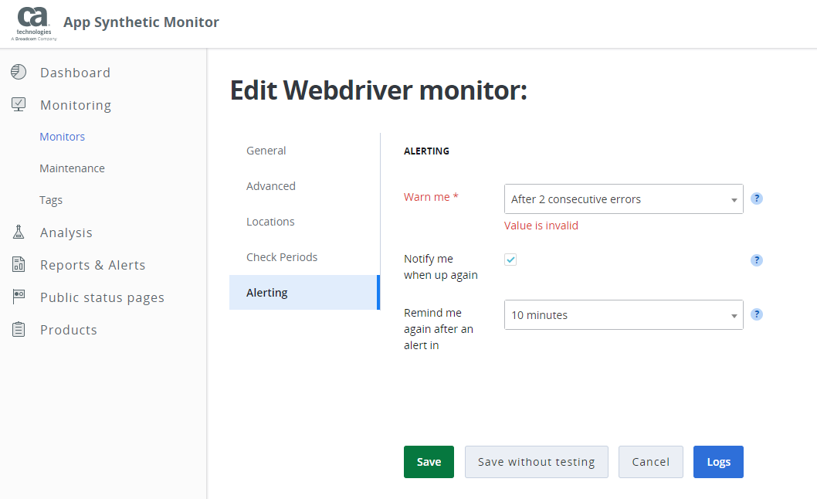Open the Check Periods tab
The image size is (817, 499).
282,257
